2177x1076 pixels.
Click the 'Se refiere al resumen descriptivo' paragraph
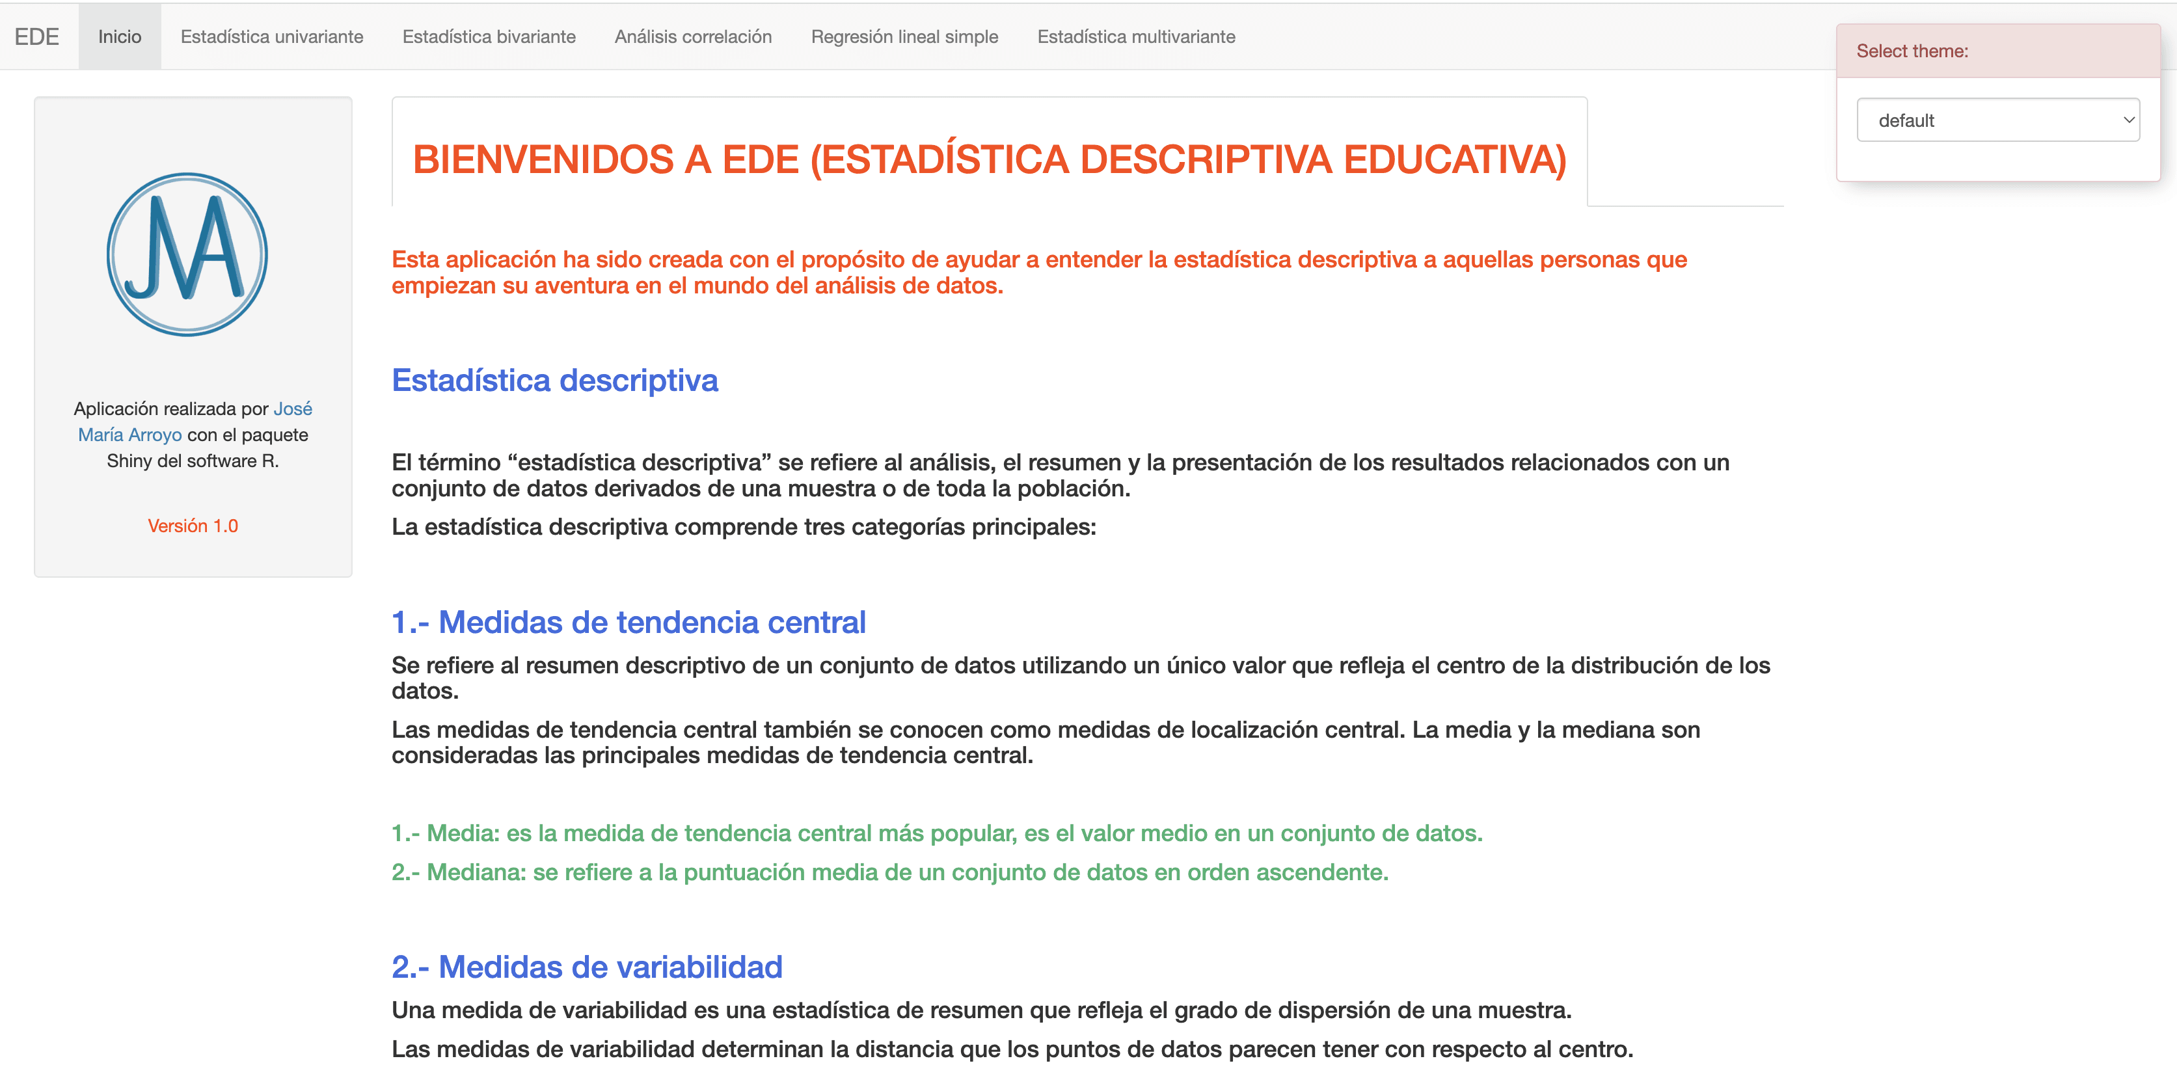click(x=1081, y=678)
